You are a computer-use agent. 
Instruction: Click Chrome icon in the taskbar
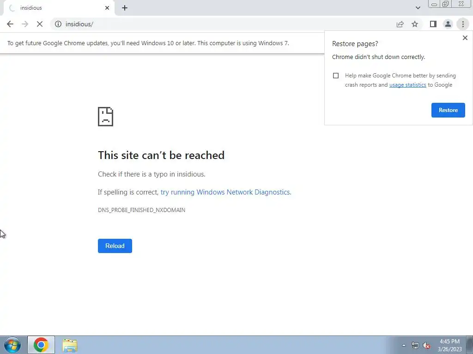click(x=41, y=345)
